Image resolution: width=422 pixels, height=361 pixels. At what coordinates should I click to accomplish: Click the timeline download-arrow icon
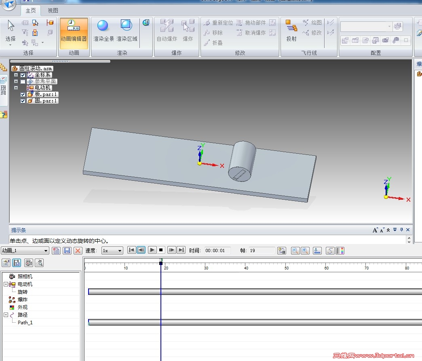tap(317, 250)
